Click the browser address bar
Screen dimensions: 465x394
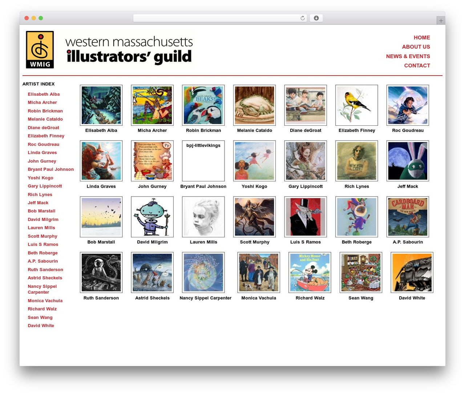tap(220, 18)
